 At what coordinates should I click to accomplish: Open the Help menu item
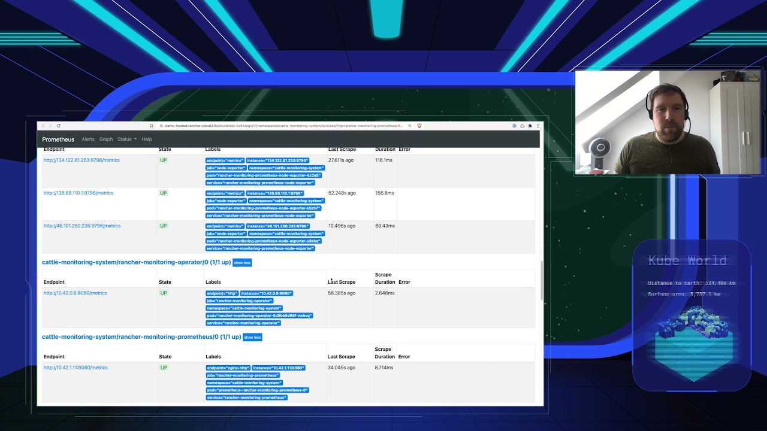[x=147, y=139]
